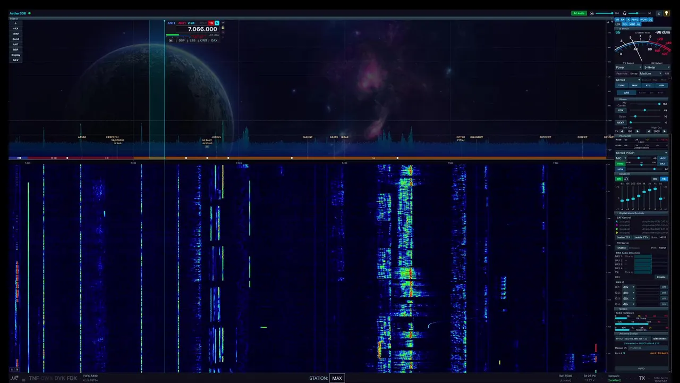Click the RST button beside Decay
This screenshot has width=680, height=383.
667,73
